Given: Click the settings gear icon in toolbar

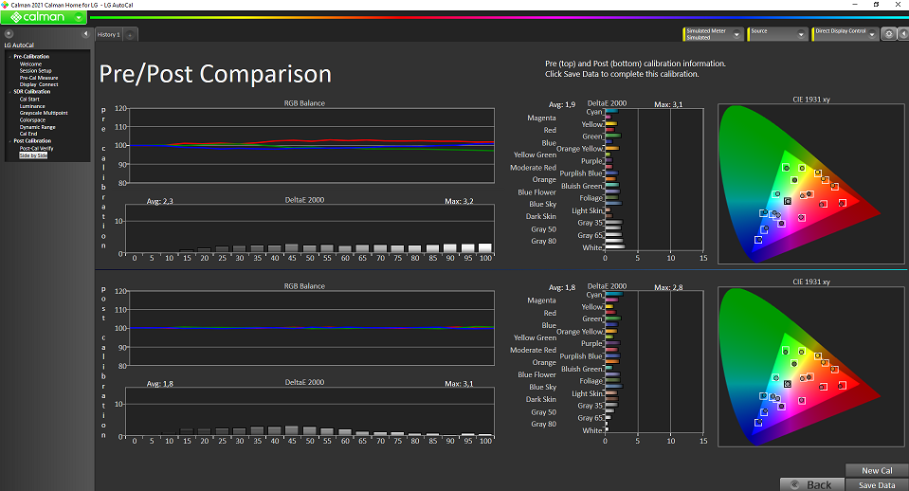Looking at the screenshot, I should pos(889,34).
